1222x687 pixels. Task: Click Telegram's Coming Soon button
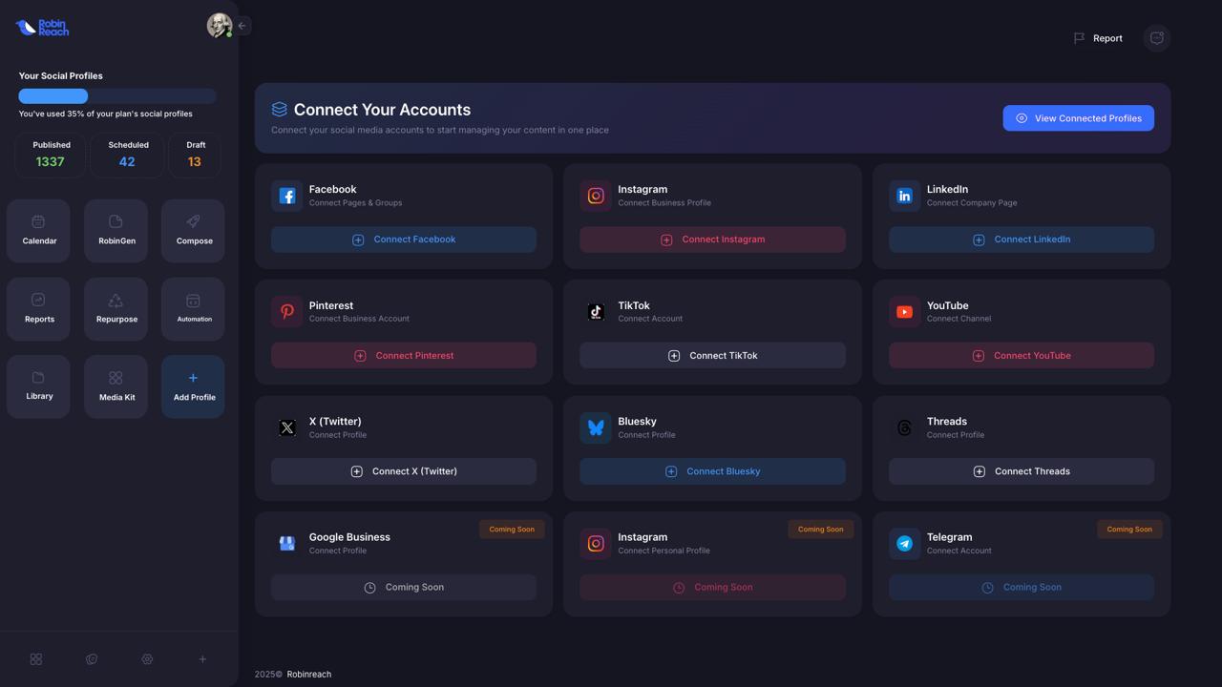click(1022, 588)
